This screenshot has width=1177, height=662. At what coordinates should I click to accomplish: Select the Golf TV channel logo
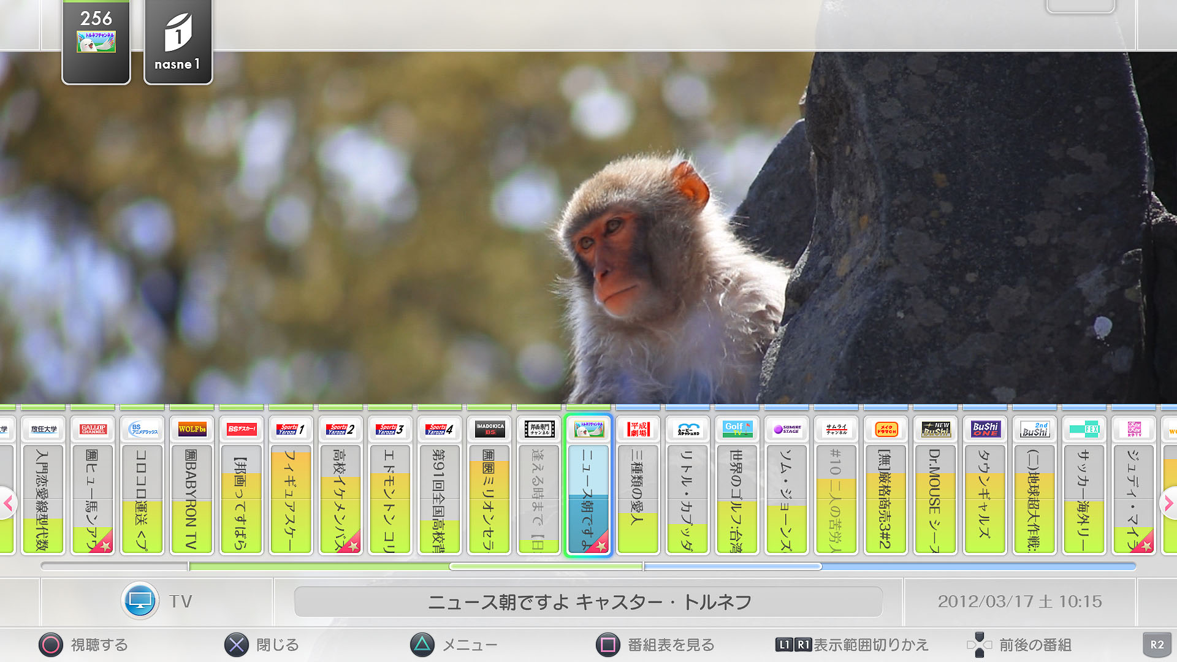(737, 430)
